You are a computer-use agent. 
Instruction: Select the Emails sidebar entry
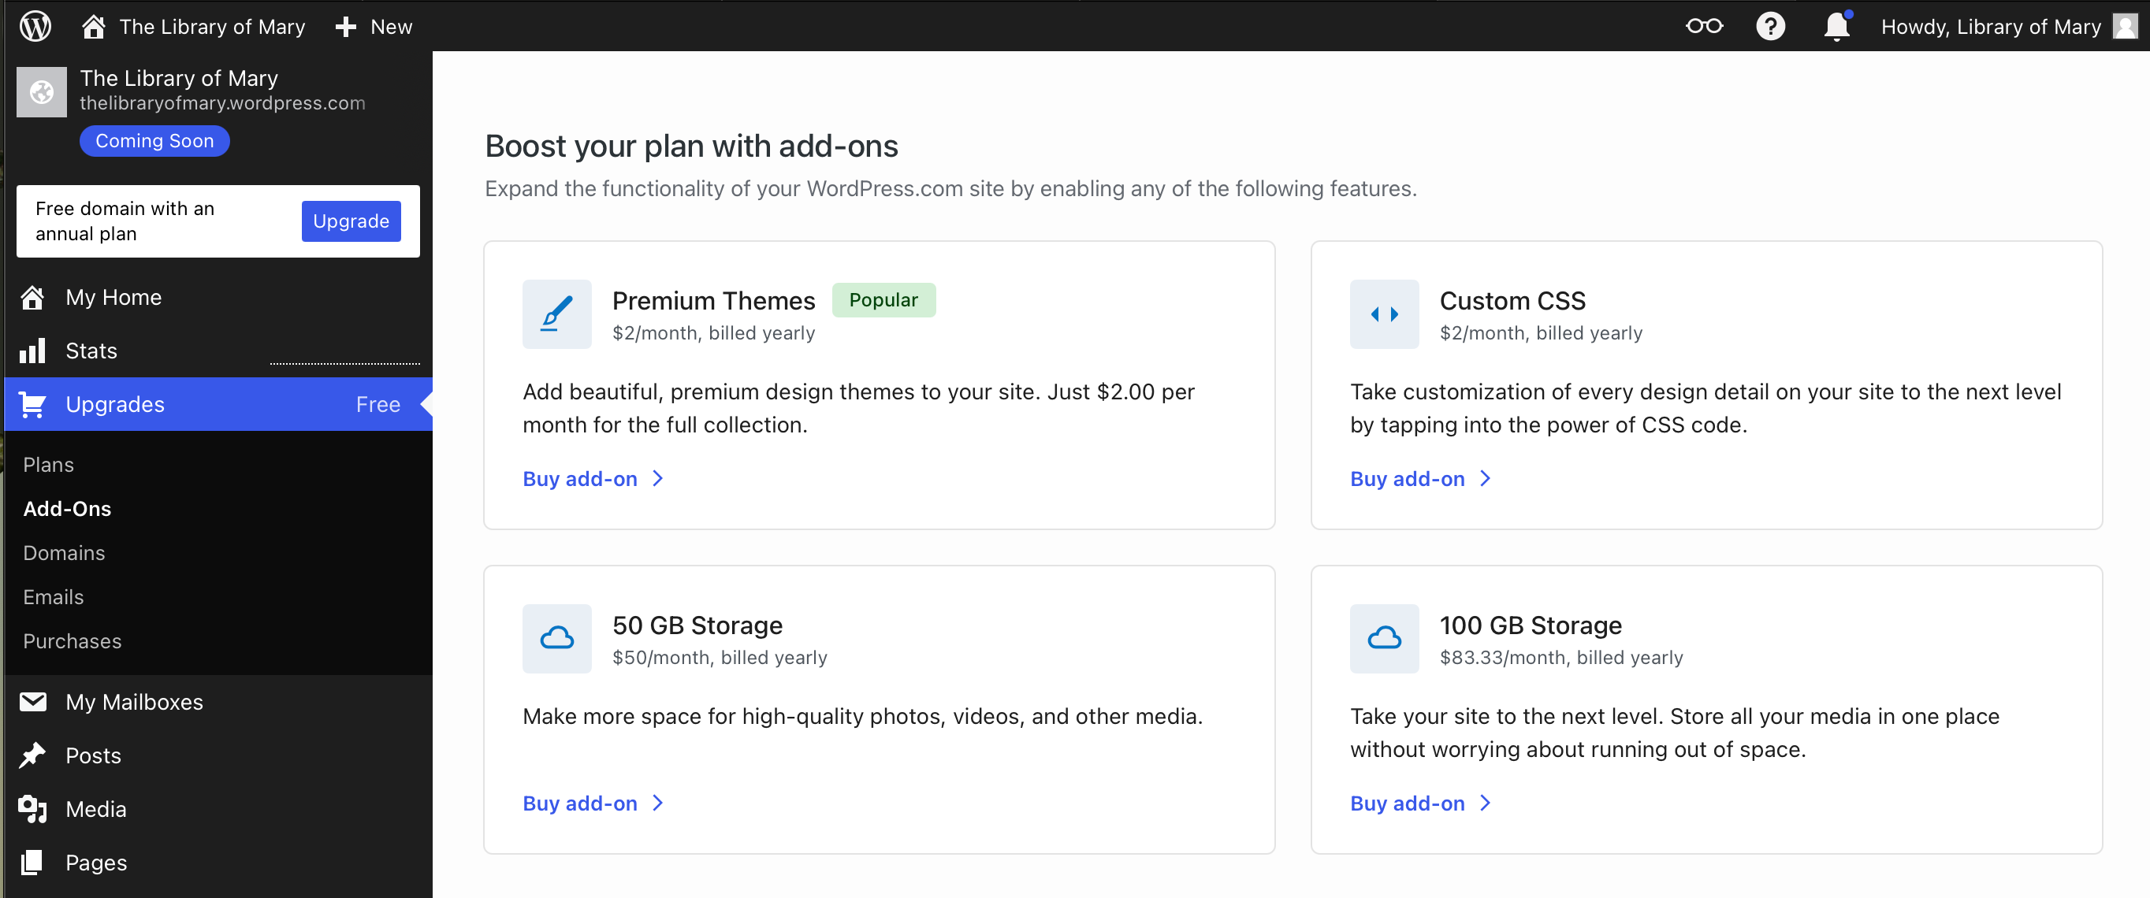[53, 596]
